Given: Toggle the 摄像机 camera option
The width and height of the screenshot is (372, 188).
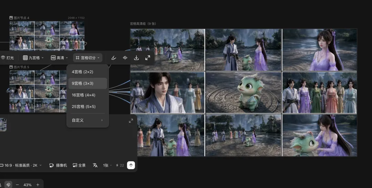Looking at the screenshot, I should (58, 165).
